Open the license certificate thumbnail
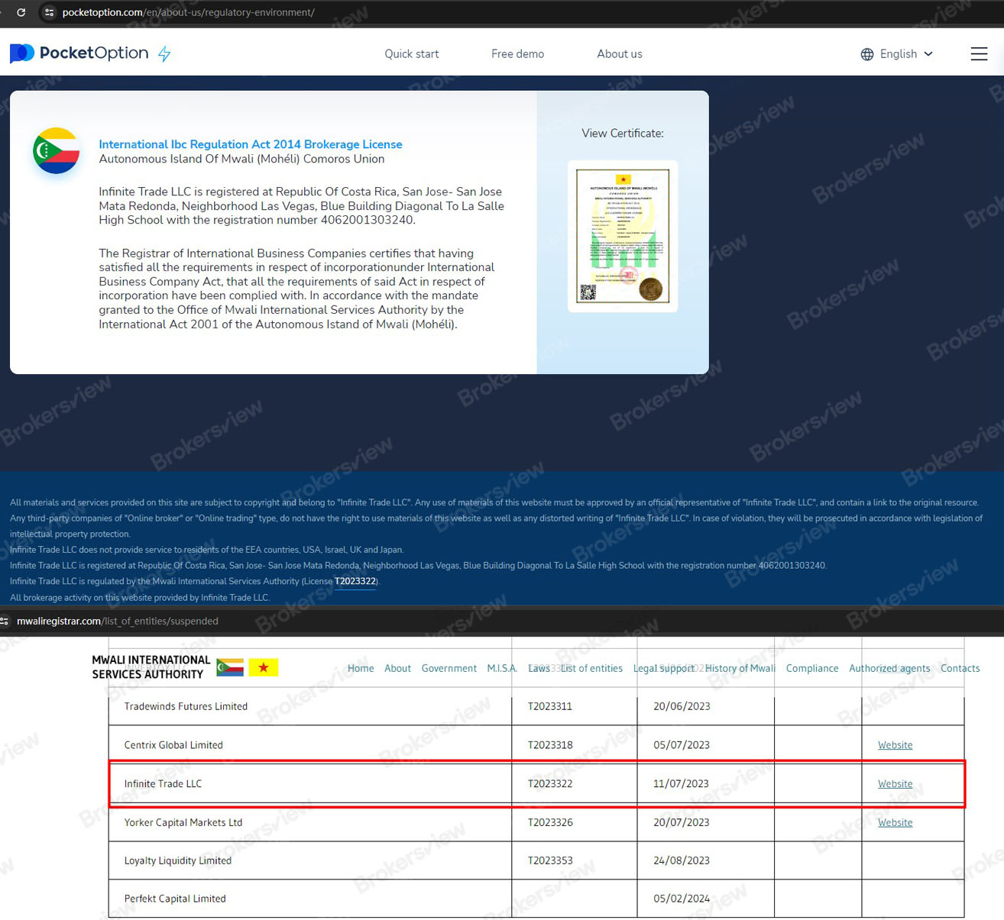This screenshot has height=920, width=1004. click(623, 236)
